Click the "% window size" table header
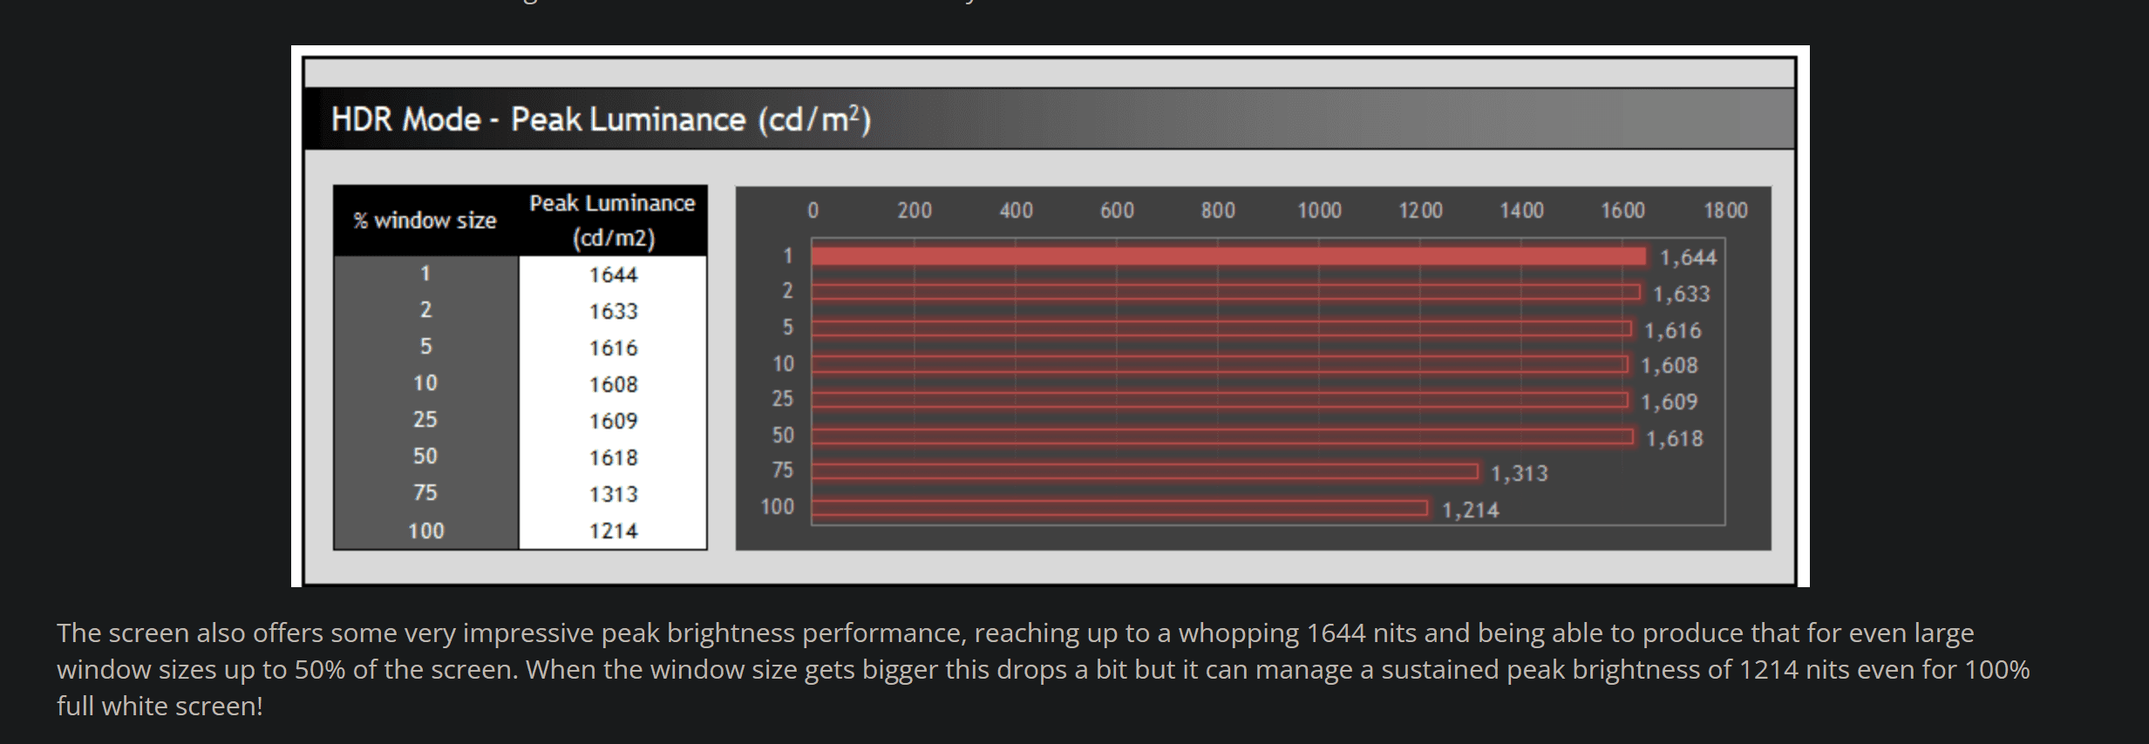The image size is (2149, 744). [425, 220]
